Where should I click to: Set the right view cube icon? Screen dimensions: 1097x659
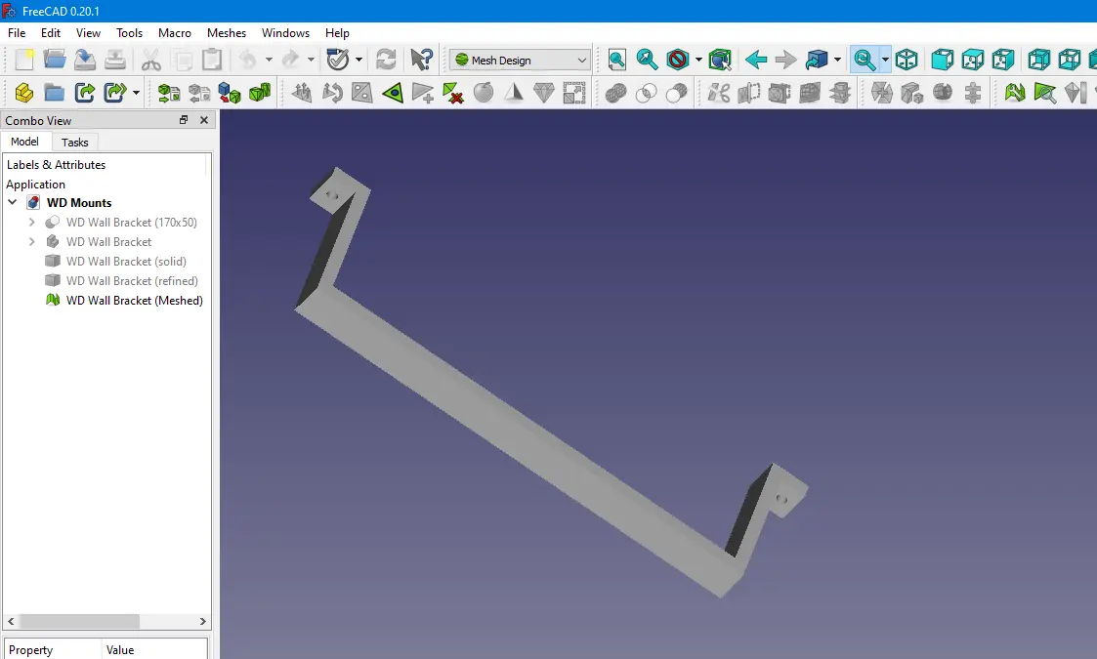click(x=1002, y=61)
